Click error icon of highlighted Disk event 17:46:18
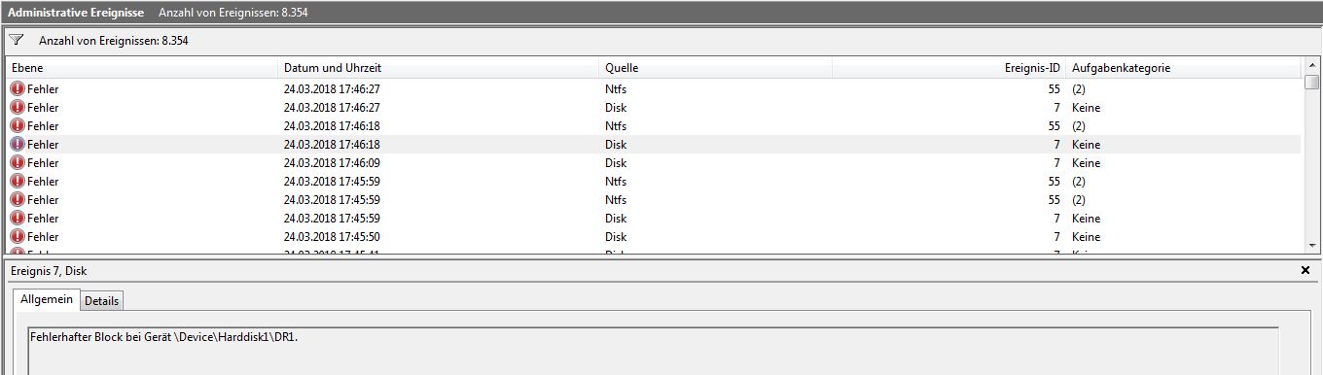This screenshot has width=1323, height=375. click(18, 145)
